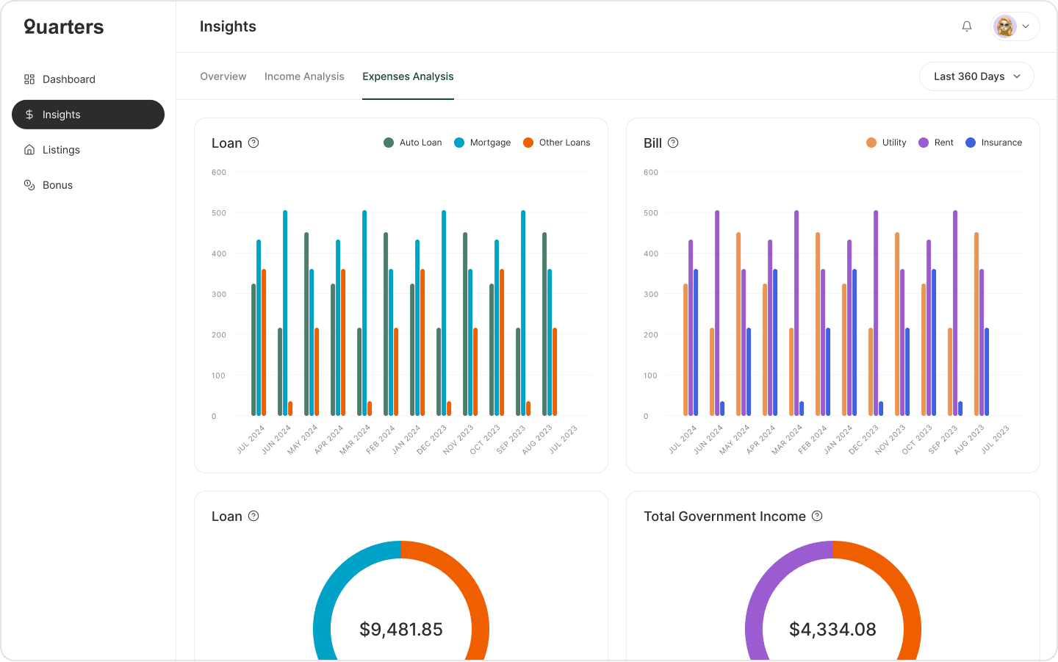Click the Bonus coins icon
The width and height of the screenshot is (1058, 662).
point(29,184)
